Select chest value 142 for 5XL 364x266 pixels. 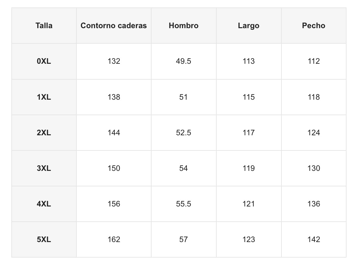(313, 239)
